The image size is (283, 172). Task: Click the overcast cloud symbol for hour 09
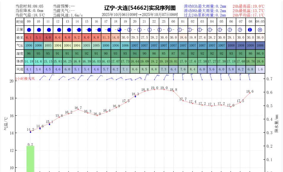point(29,30)
